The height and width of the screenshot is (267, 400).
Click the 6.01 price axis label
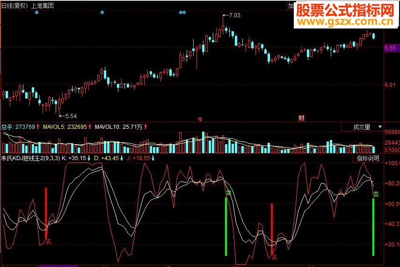[390, 85]
